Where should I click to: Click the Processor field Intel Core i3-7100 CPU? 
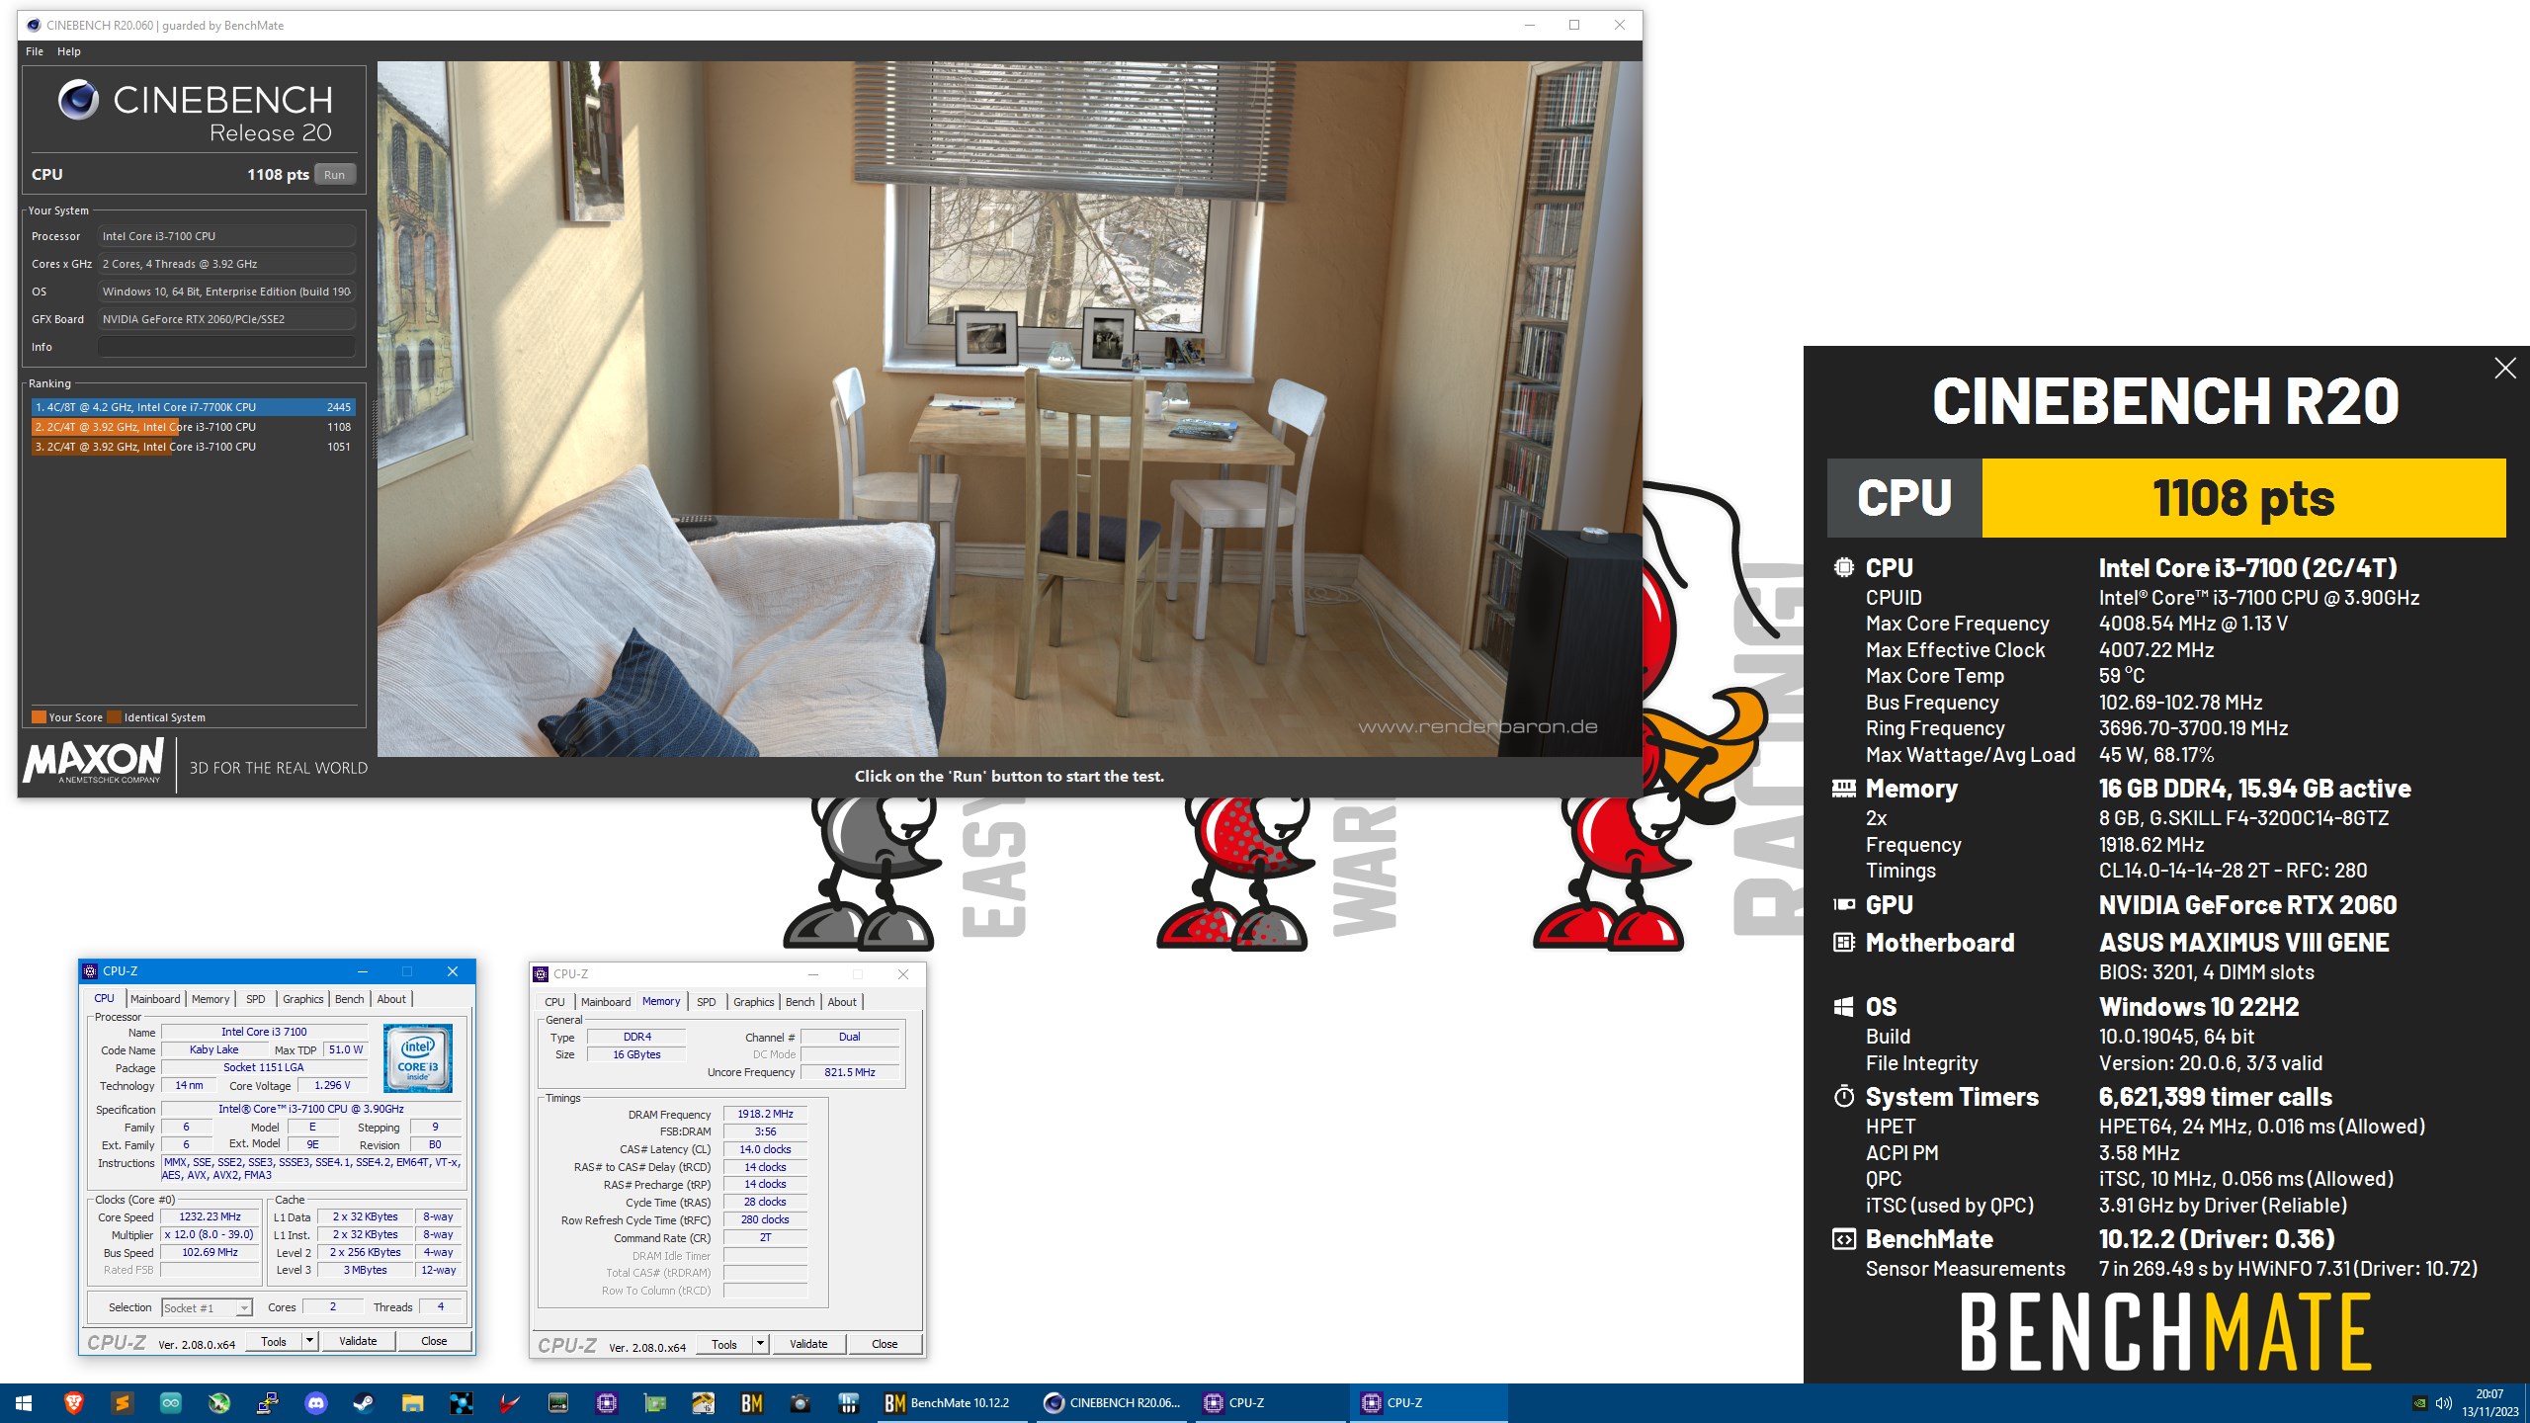pyautogui.click(x=226, y=236)
